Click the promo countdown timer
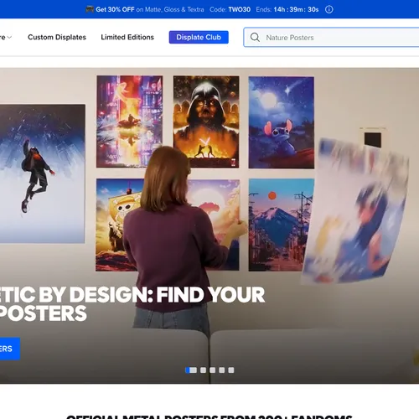The height and width of the screenshot is (419, 419). click(296, 9)
